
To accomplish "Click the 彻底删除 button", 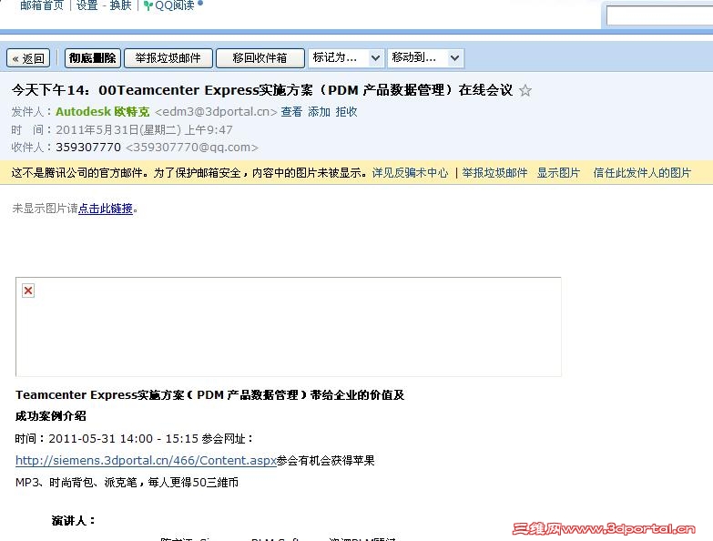I will pos(93,58).
